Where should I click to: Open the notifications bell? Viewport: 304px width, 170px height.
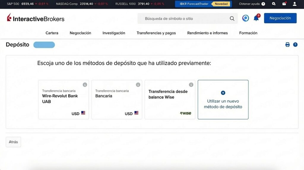tap(256, 18)
